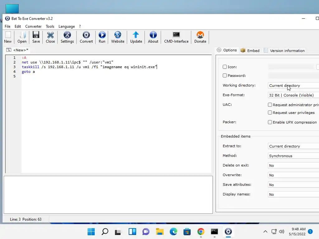This screenshot has height=239, width=319.
Task: Open the Method Synchronous dropdown
Action: [293, 156]
